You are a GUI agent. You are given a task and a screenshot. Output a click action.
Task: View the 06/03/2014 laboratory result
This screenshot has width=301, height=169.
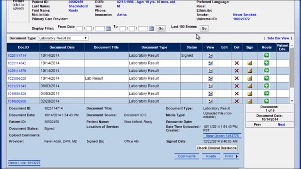210,86
